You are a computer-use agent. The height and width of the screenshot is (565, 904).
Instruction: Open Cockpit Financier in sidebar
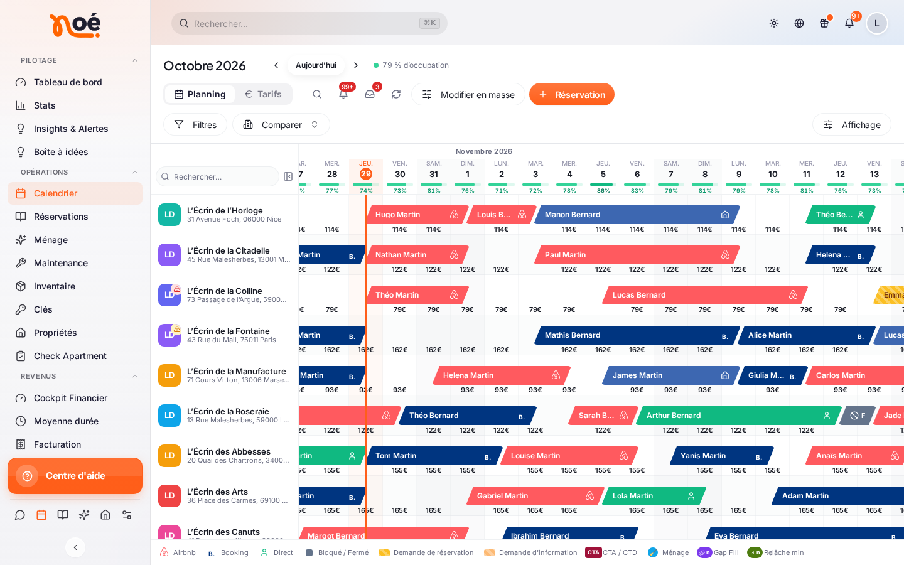pyautogui.click(x=75, y=398)
